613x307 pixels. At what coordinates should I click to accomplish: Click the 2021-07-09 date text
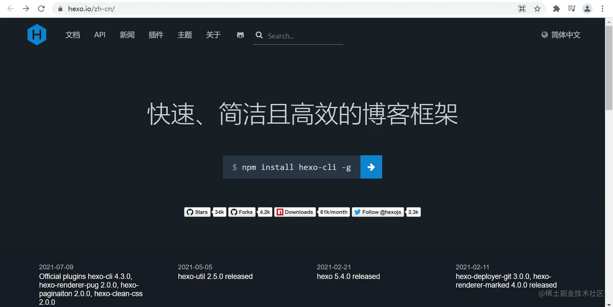56,267
